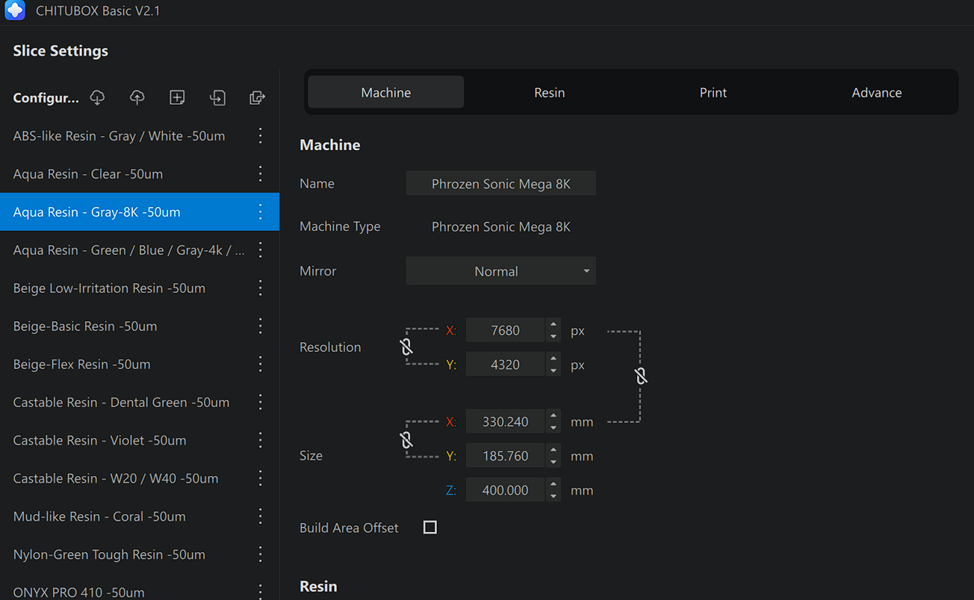Click the Size Y value field
Image resolution: width=974 pixels, height=600 pixels.
[505, 456]
